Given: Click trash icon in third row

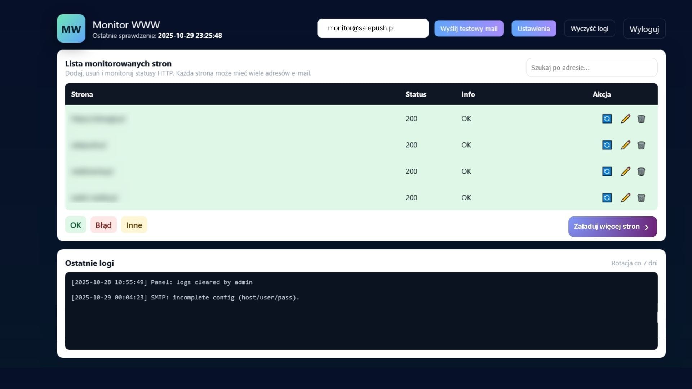Looking at the screenshot, I should point(641,171).
